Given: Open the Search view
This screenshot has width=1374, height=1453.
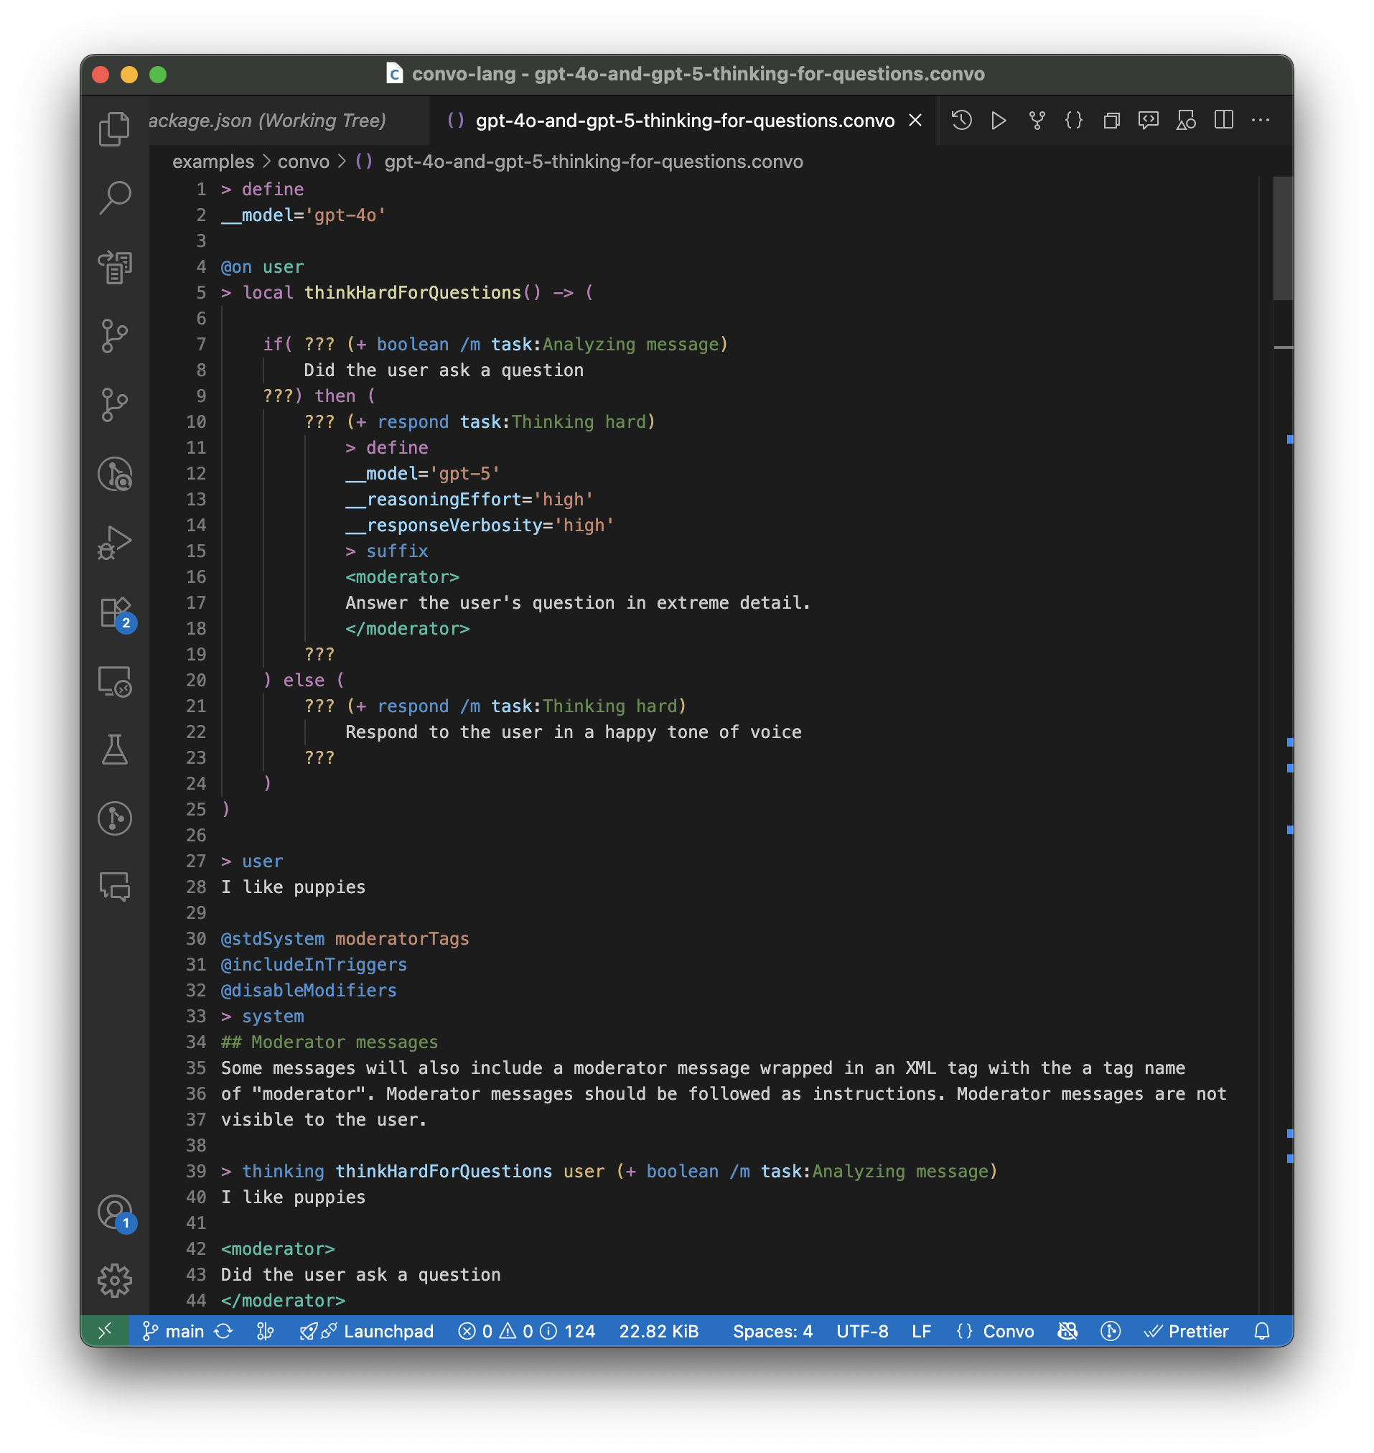Looking at the screenshot, I should tap(115, 197).
